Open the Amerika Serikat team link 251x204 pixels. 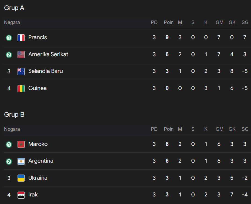(x=48, y=54)
